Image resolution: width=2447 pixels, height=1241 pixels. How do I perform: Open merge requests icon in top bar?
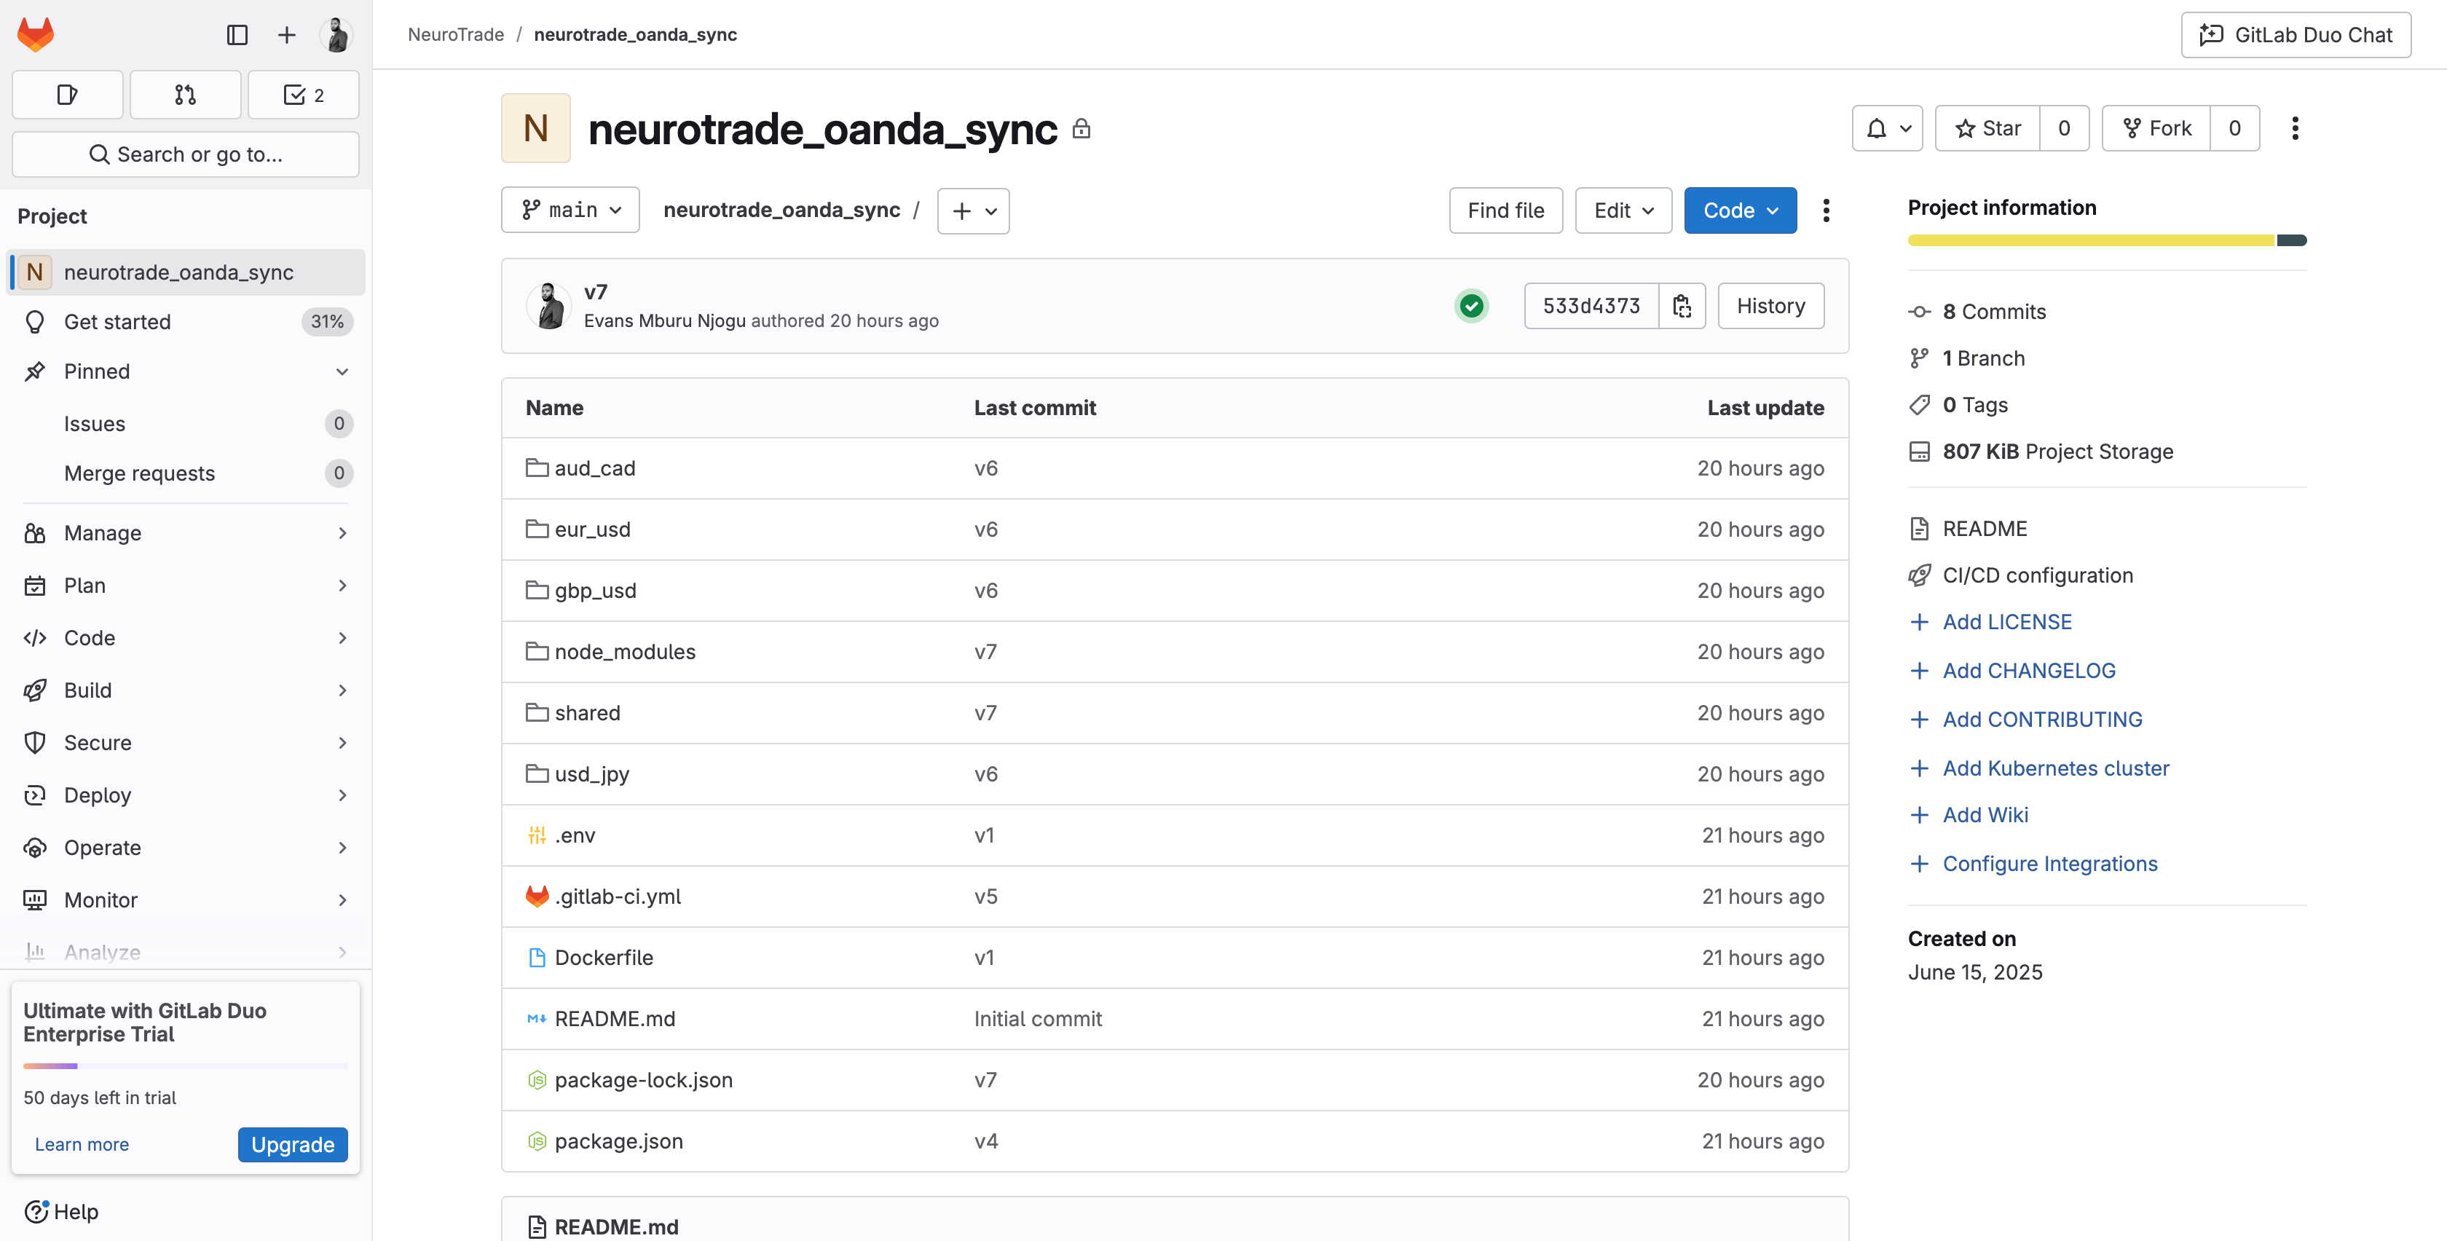(185, 95)
